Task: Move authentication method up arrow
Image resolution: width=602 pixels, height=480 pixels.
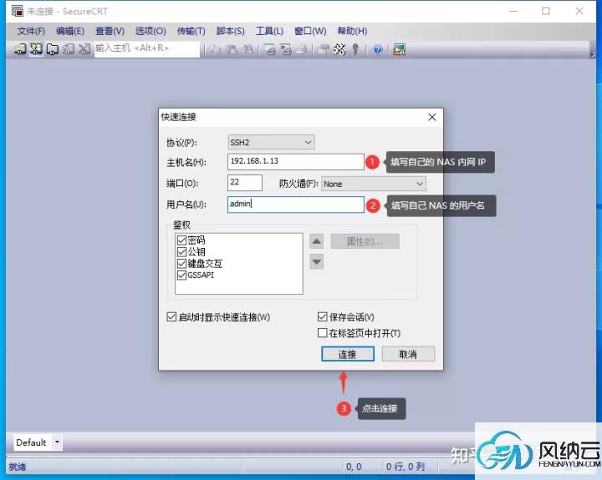Action: point(316,241)
